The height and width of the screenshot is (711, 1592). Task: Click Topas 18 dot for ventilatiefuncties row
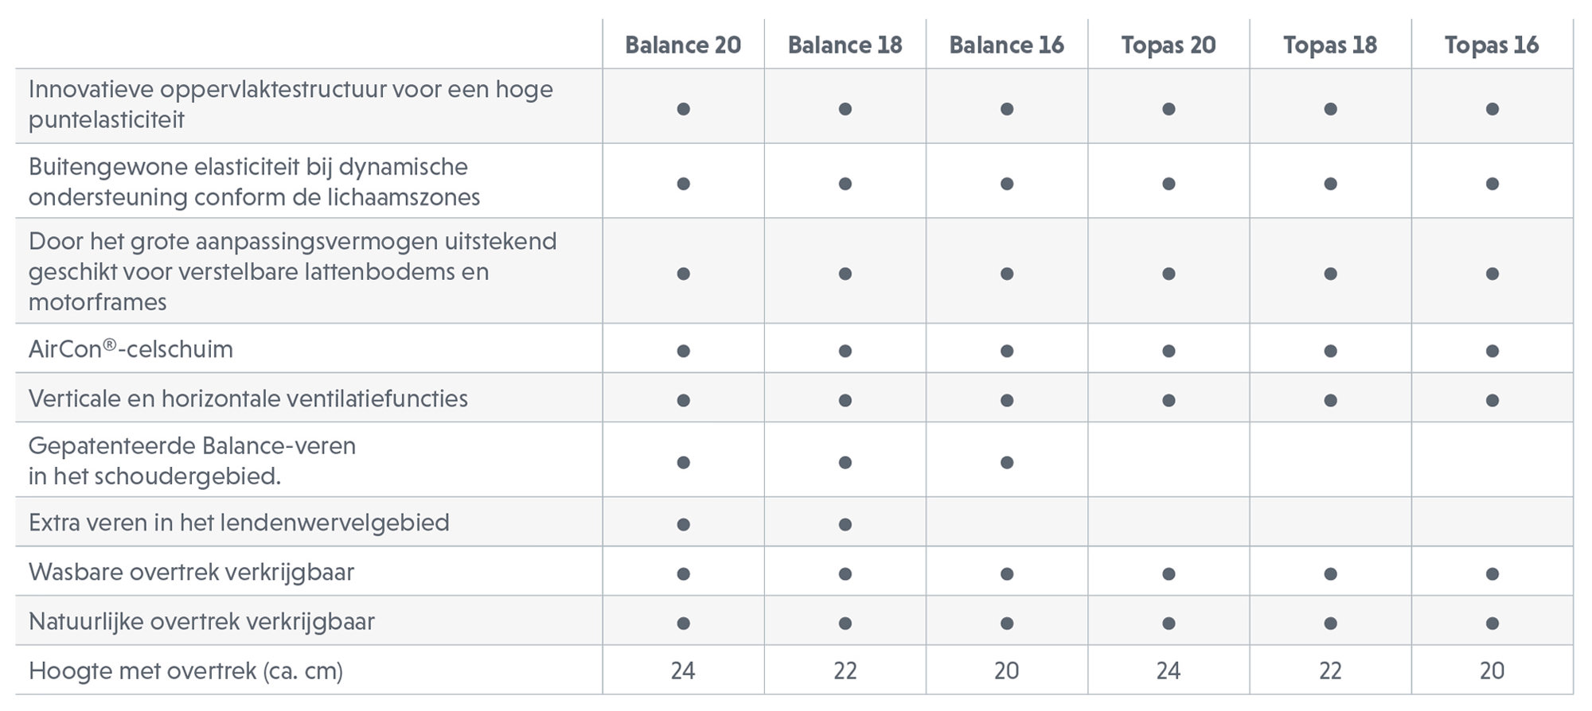click(x=1330, y=400)
